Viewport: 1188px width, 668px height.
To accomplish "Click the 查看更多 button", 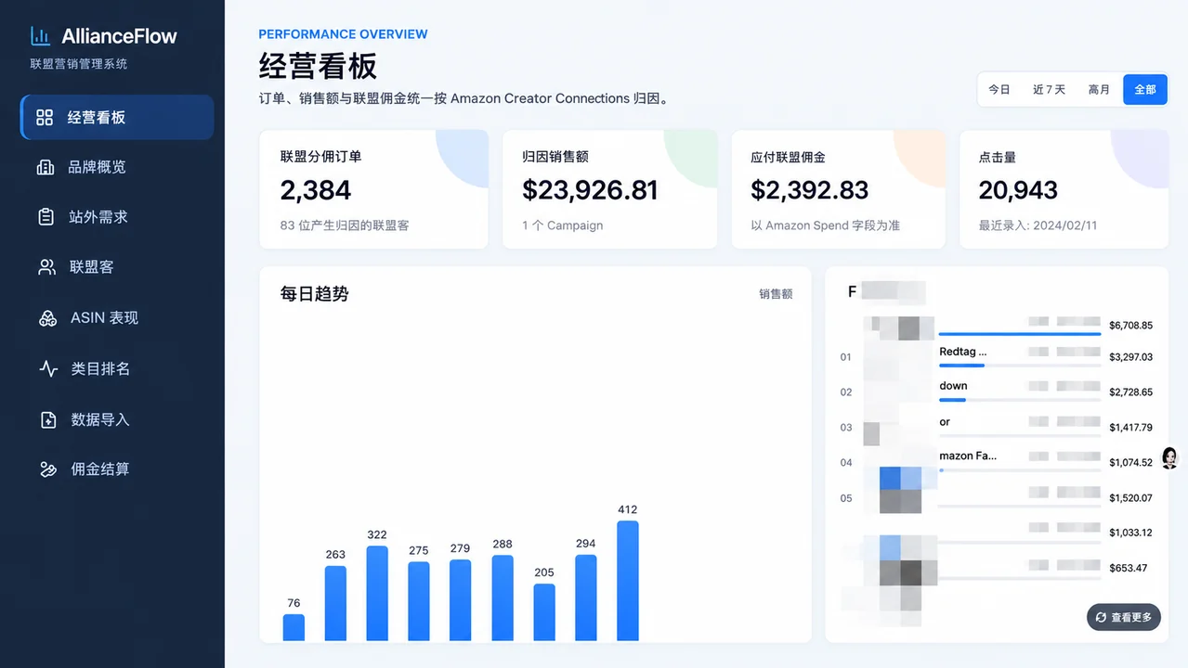I will 1124,617.
